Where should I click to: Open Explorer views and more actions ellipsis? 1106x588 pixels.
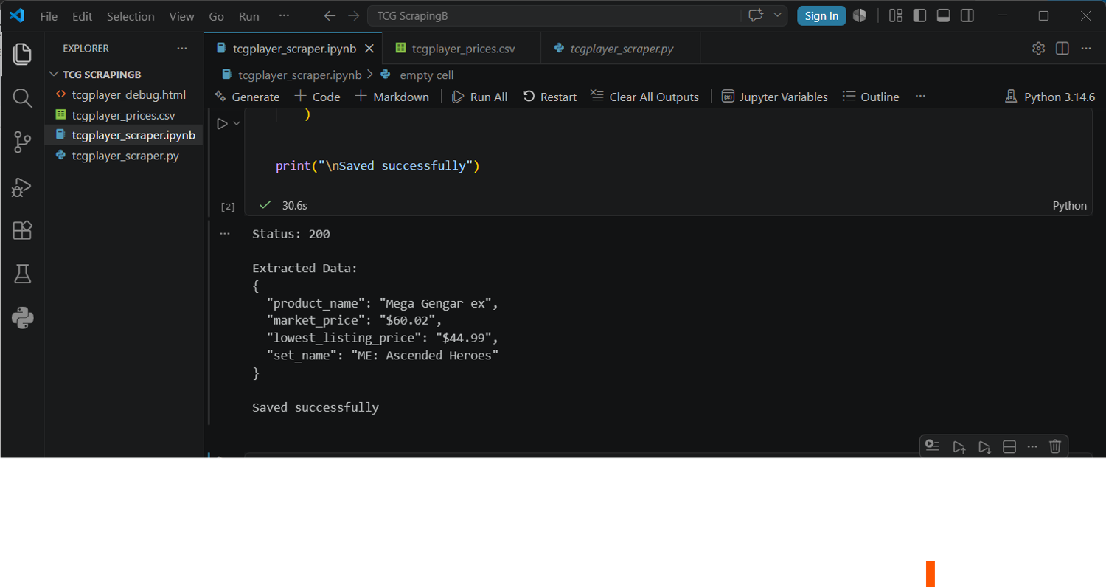tap(182, 49)
